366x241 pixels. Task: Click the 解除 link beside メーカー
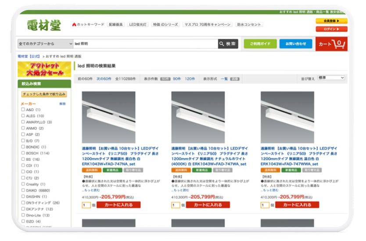click(x=63, y=104)
